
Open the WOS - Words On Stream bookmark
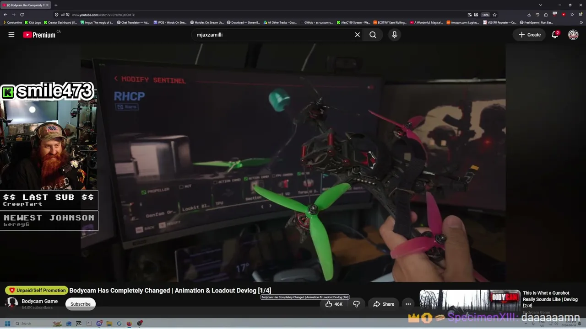click(170, 22)
